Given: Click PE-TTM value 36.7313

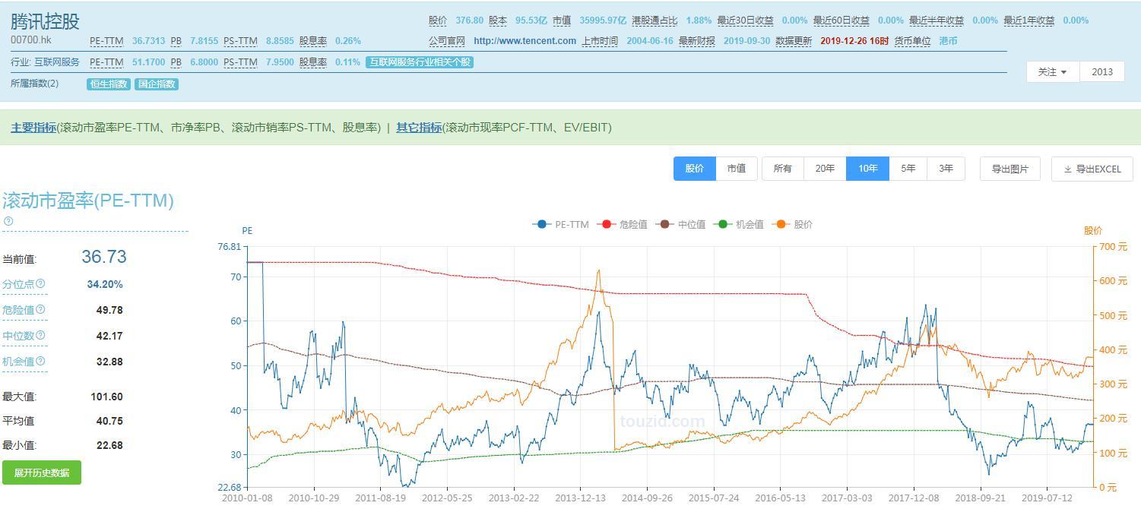Looking at the screenshot, I should tap(148, 41).
